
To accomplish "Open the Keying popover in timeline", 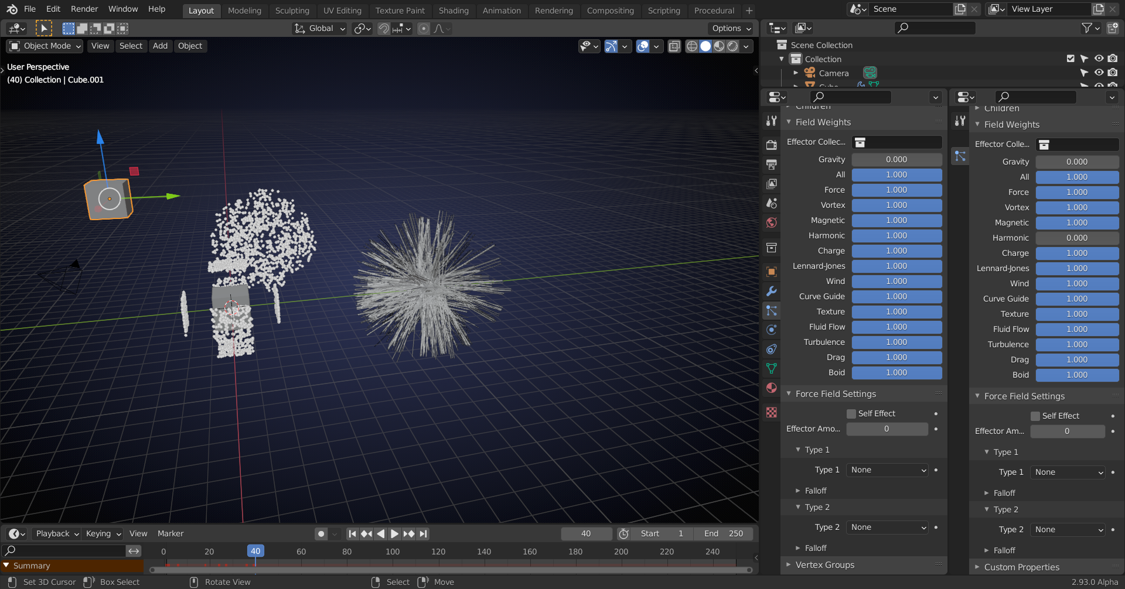I will [x=103, y=533].
